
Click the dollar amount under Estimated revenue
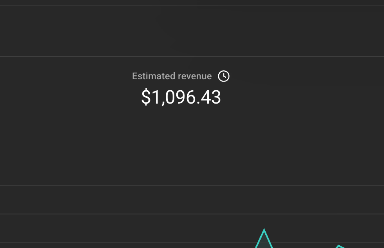point(181,97)
